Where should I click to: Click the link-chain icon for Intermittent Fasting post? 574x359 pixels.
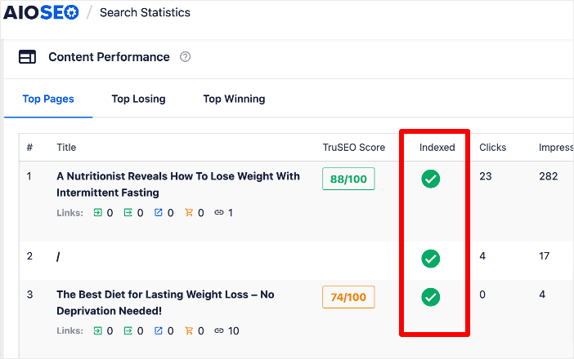click(219, 213)
